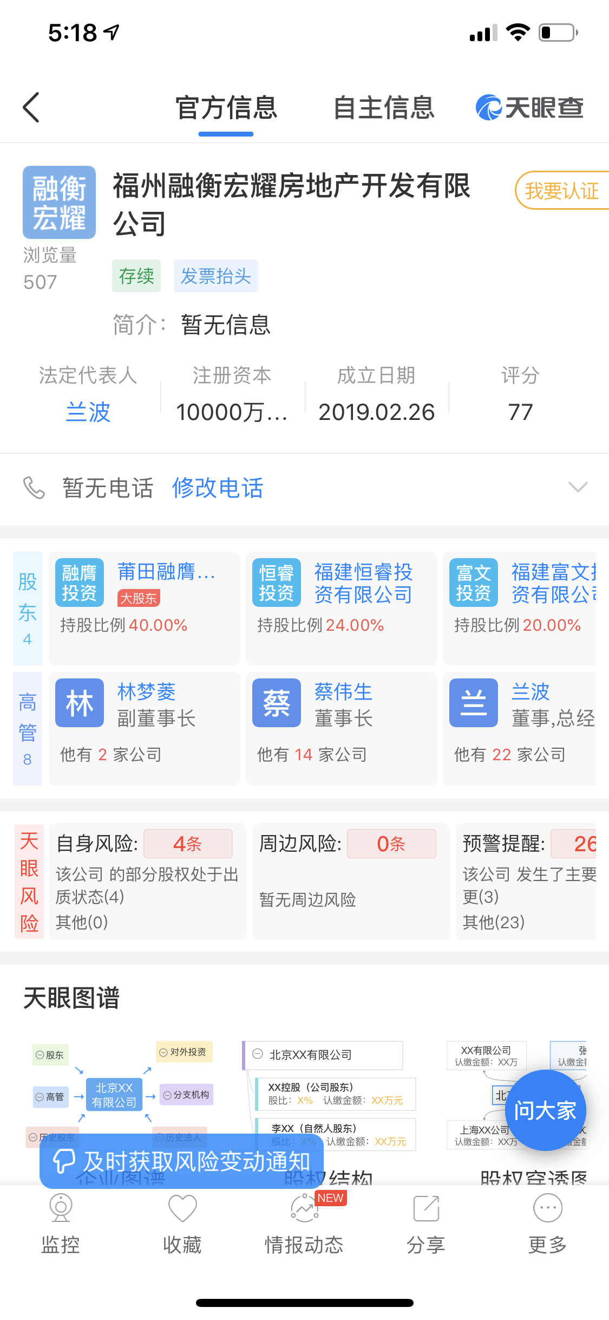
Task: Expand the phone number row chevron
Action: [x=578, y=487]
